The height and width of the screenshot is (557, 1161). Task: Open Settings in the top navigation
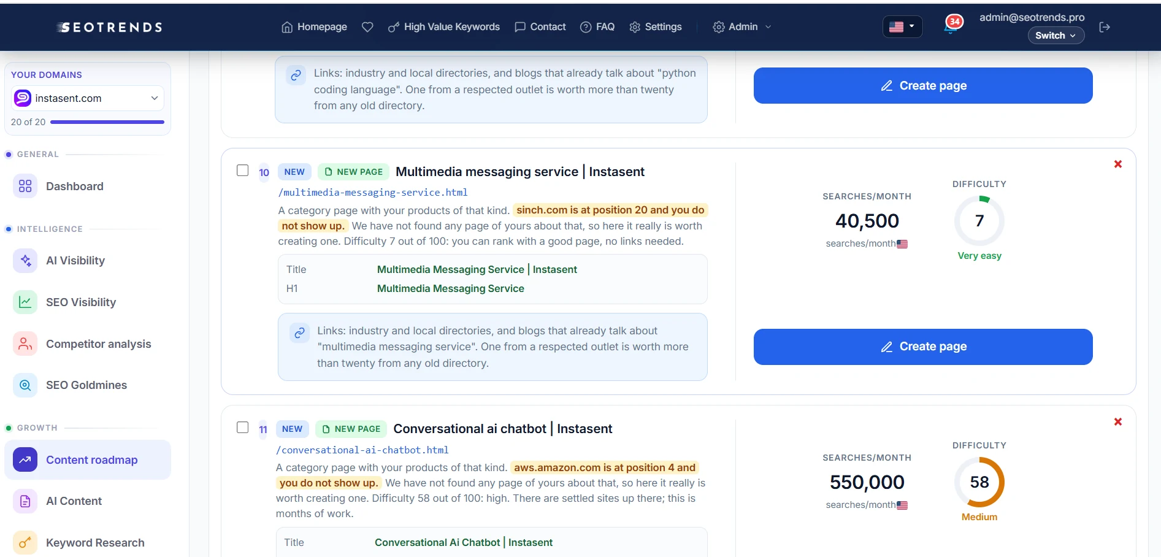(656, 27)
